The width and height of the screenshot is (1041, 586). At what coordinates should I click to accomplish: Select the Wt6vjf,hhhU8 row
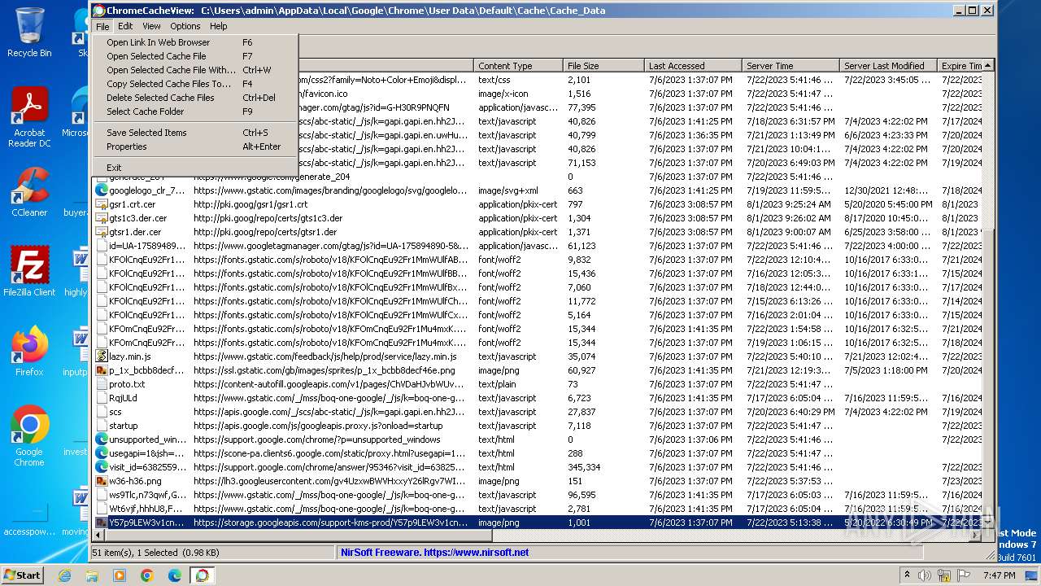(x=537, y=509)
